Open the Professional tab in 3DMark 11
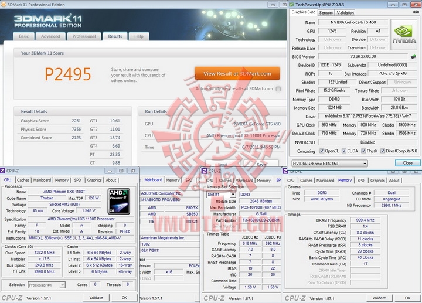The width and height of the screenshot is (422, 303). (84, 36)
